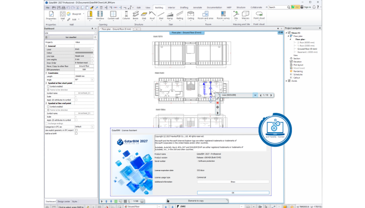The width and height of the screenshot is (365, 208).
Task: Open the Blueprint dropdown arrow
Action: point(83,14)
